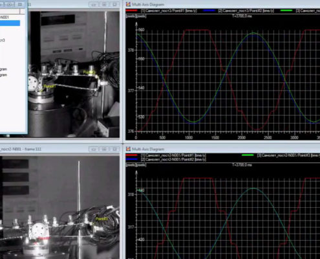The width and height of the screenshot is (320, 259).
Task: Select the first 'gram' row in the tree panel
Action: point(3,69)
